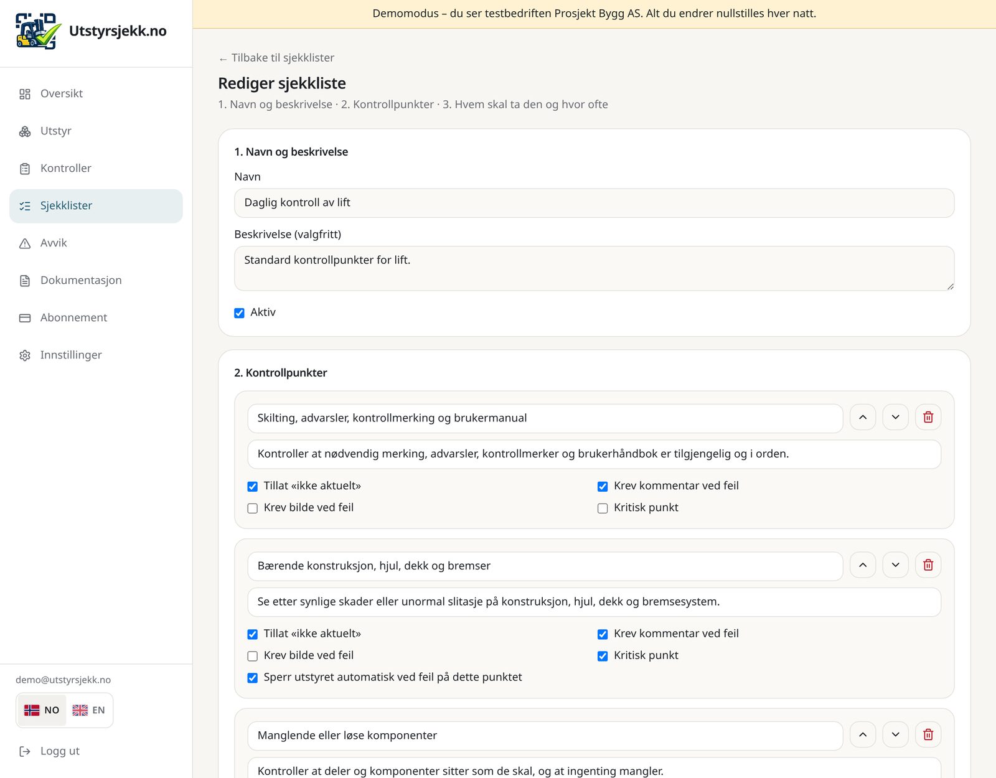Edit the Bærende konstruksjon title field
This screenshot has height=778, width=996.
click(x=545, y=566)
